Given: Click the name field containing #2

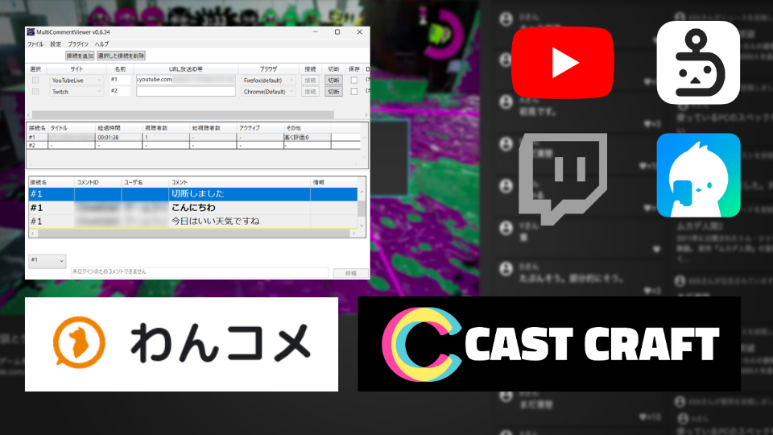Looking at the screenshot, I should 120,91.
